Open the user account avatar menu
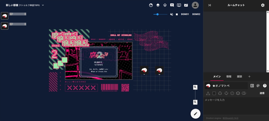Screen dimensions: 269x121 pos(195,5)
